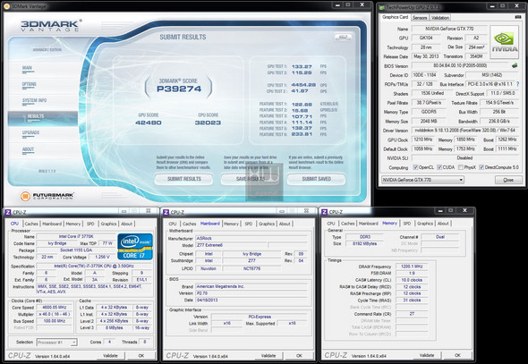
Task: Click the BIOS Version field in GPU-Z
Action: coord(460,65)
